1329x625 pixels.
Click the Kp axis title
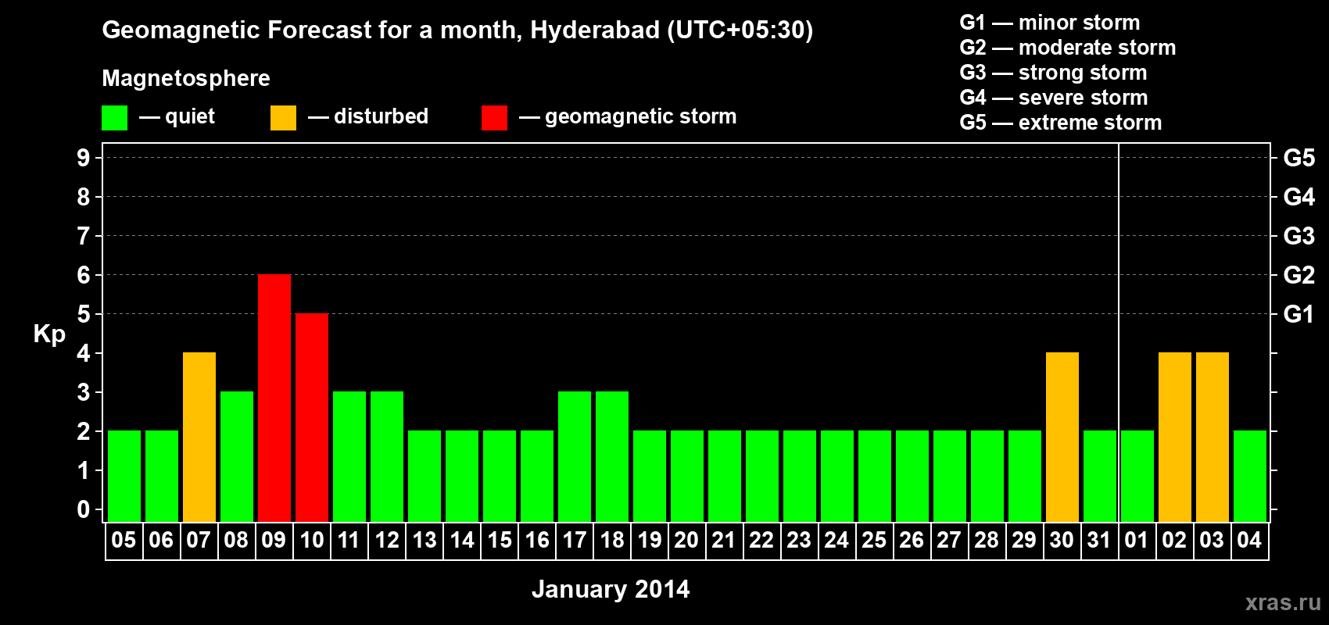pos(49,334)
